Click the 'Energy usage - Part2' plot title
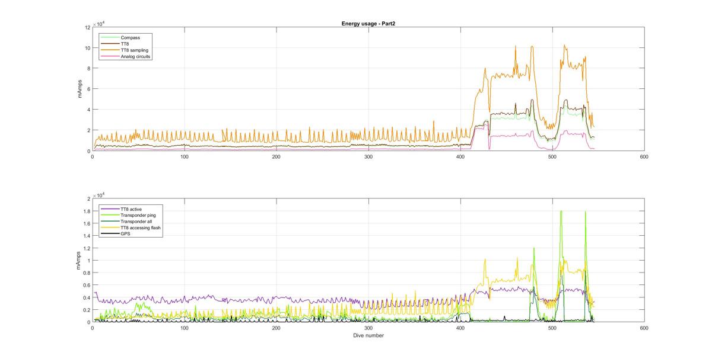This screenshot has width=712, height=362. (368, 24)
